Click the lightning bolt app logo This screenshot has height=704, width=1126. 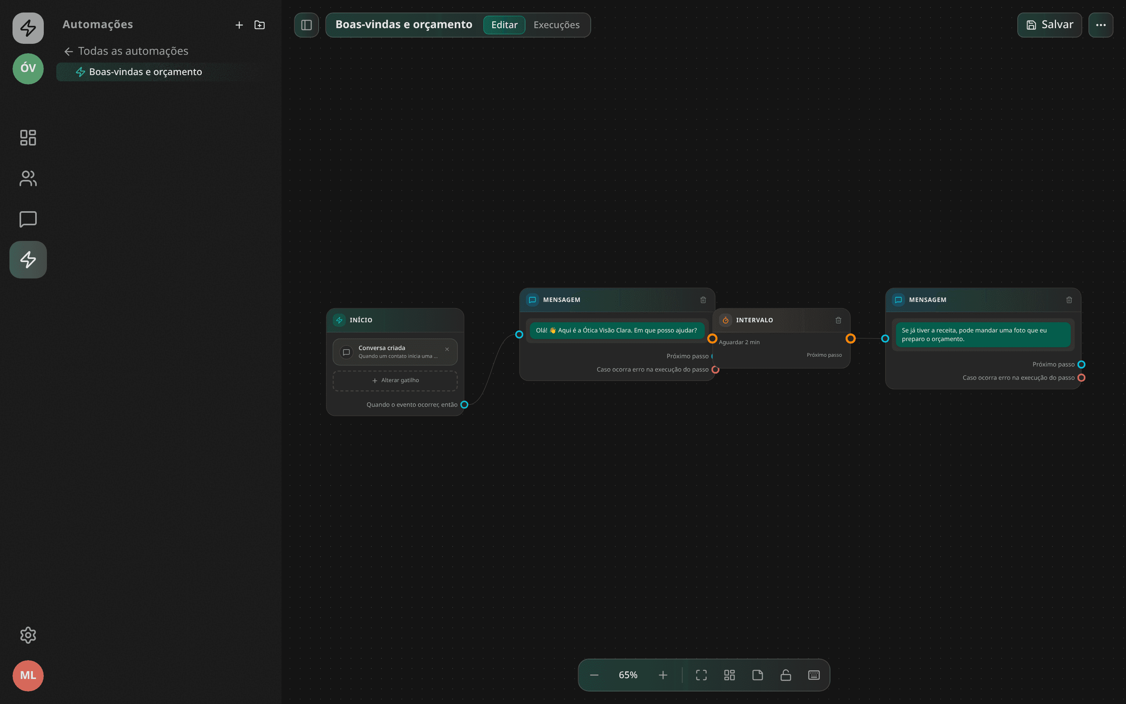(28, 28)
